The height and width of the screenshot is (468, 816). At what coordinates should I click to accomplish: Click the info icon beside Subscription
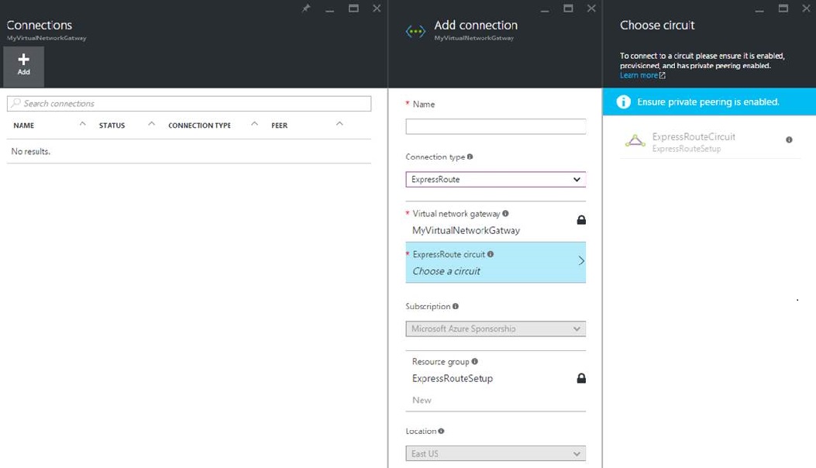tap(456, 306)
